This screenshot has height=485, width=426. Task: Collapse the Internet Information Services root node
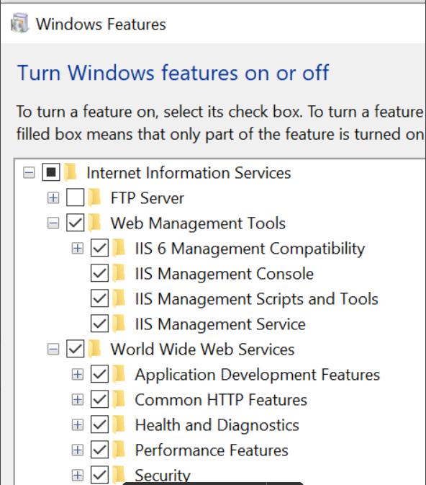pyautogui.click(x=29, y=172)
